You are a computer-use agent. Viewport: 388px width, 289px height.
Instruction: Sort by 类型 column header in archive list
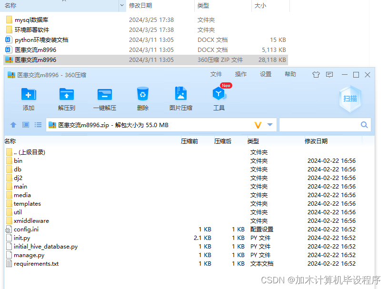click(x=253, y=141)
